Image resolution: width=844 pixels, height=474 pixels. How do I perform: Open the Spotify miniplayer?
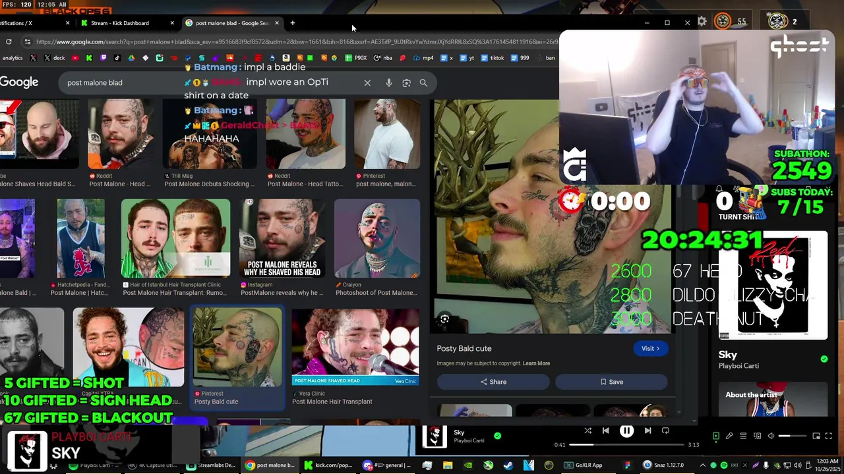point(816,436)
